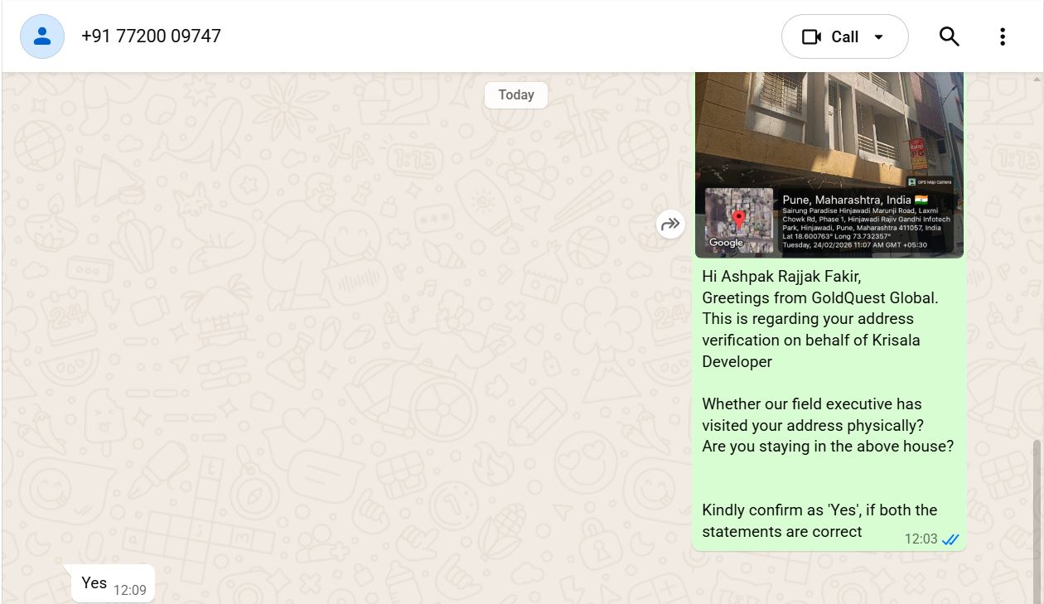The image size is (1044, 604).
Task: Click the 12:09 timestamp on Yes message
Action: (x=129, y=590)
